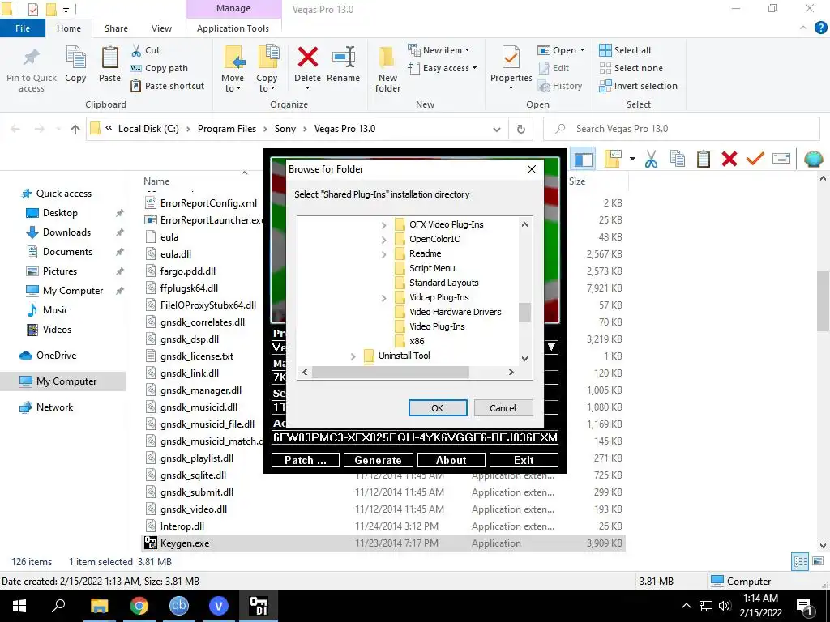This screenshot has height=622, width=830.
Task: Click Pin to Quick access icon
Action: point(32,58)
